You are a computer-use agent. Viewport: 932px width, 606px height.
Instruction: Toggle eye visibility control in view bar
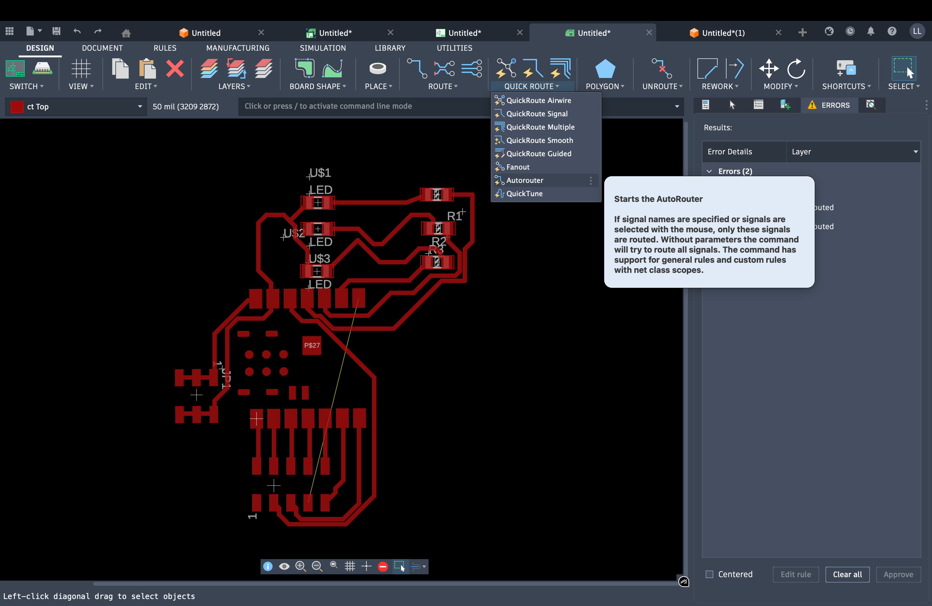[x=284, y=566]
